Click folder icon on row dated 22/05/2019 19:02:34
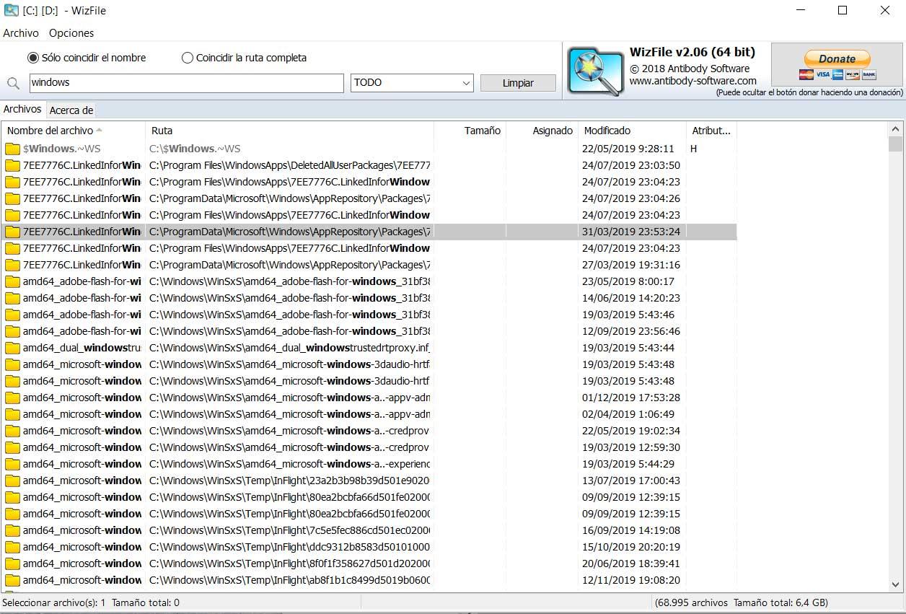 12,431
